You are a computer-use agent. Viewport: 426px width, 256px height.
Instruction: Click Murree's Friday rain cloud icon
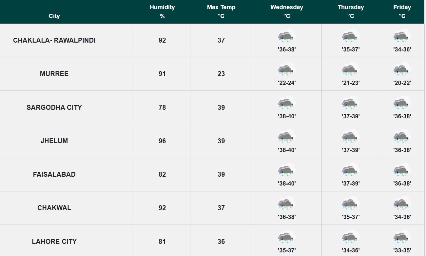402,70
